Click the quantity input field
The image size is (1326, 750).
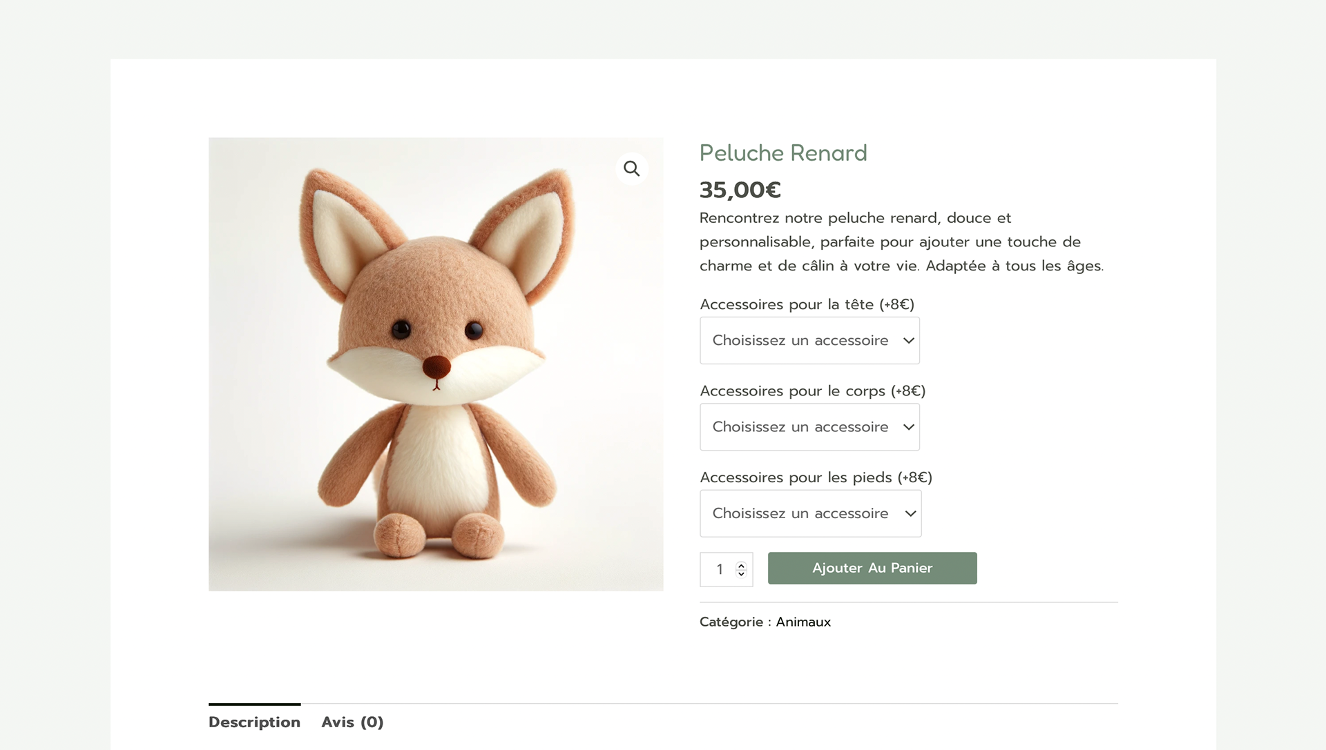(726, 569)
